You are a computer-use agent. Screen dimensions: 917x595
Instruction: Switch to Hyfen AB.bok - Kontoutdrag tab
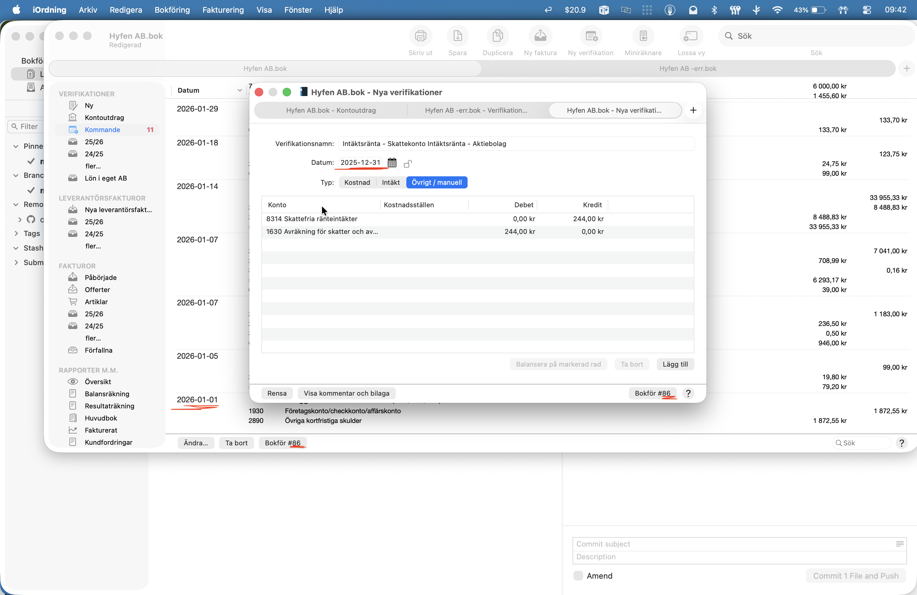331,111
